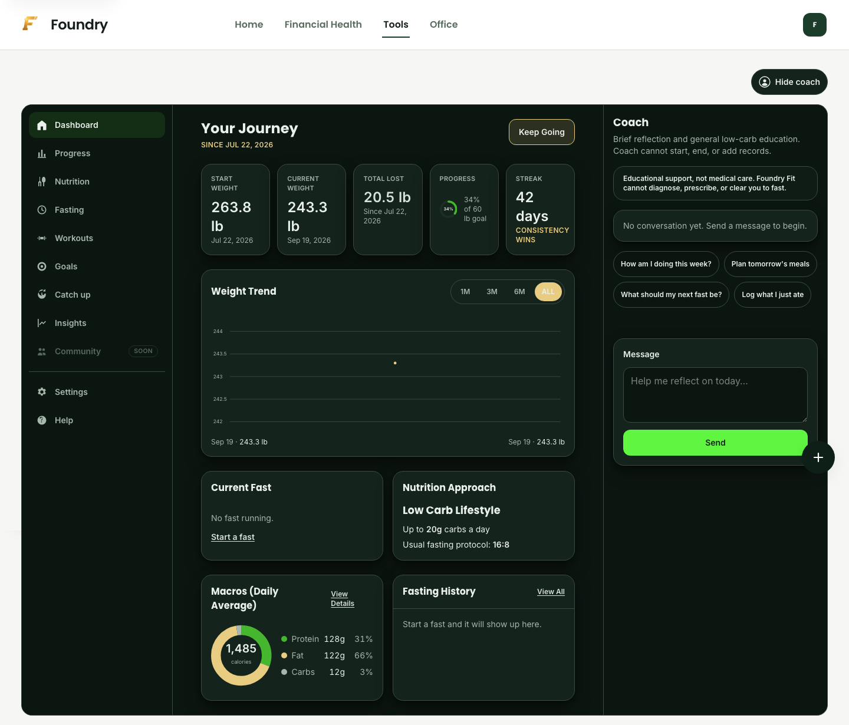Click the 34% progress ring
The width and height of the screenshot is (849, 725).
[449, 209]
